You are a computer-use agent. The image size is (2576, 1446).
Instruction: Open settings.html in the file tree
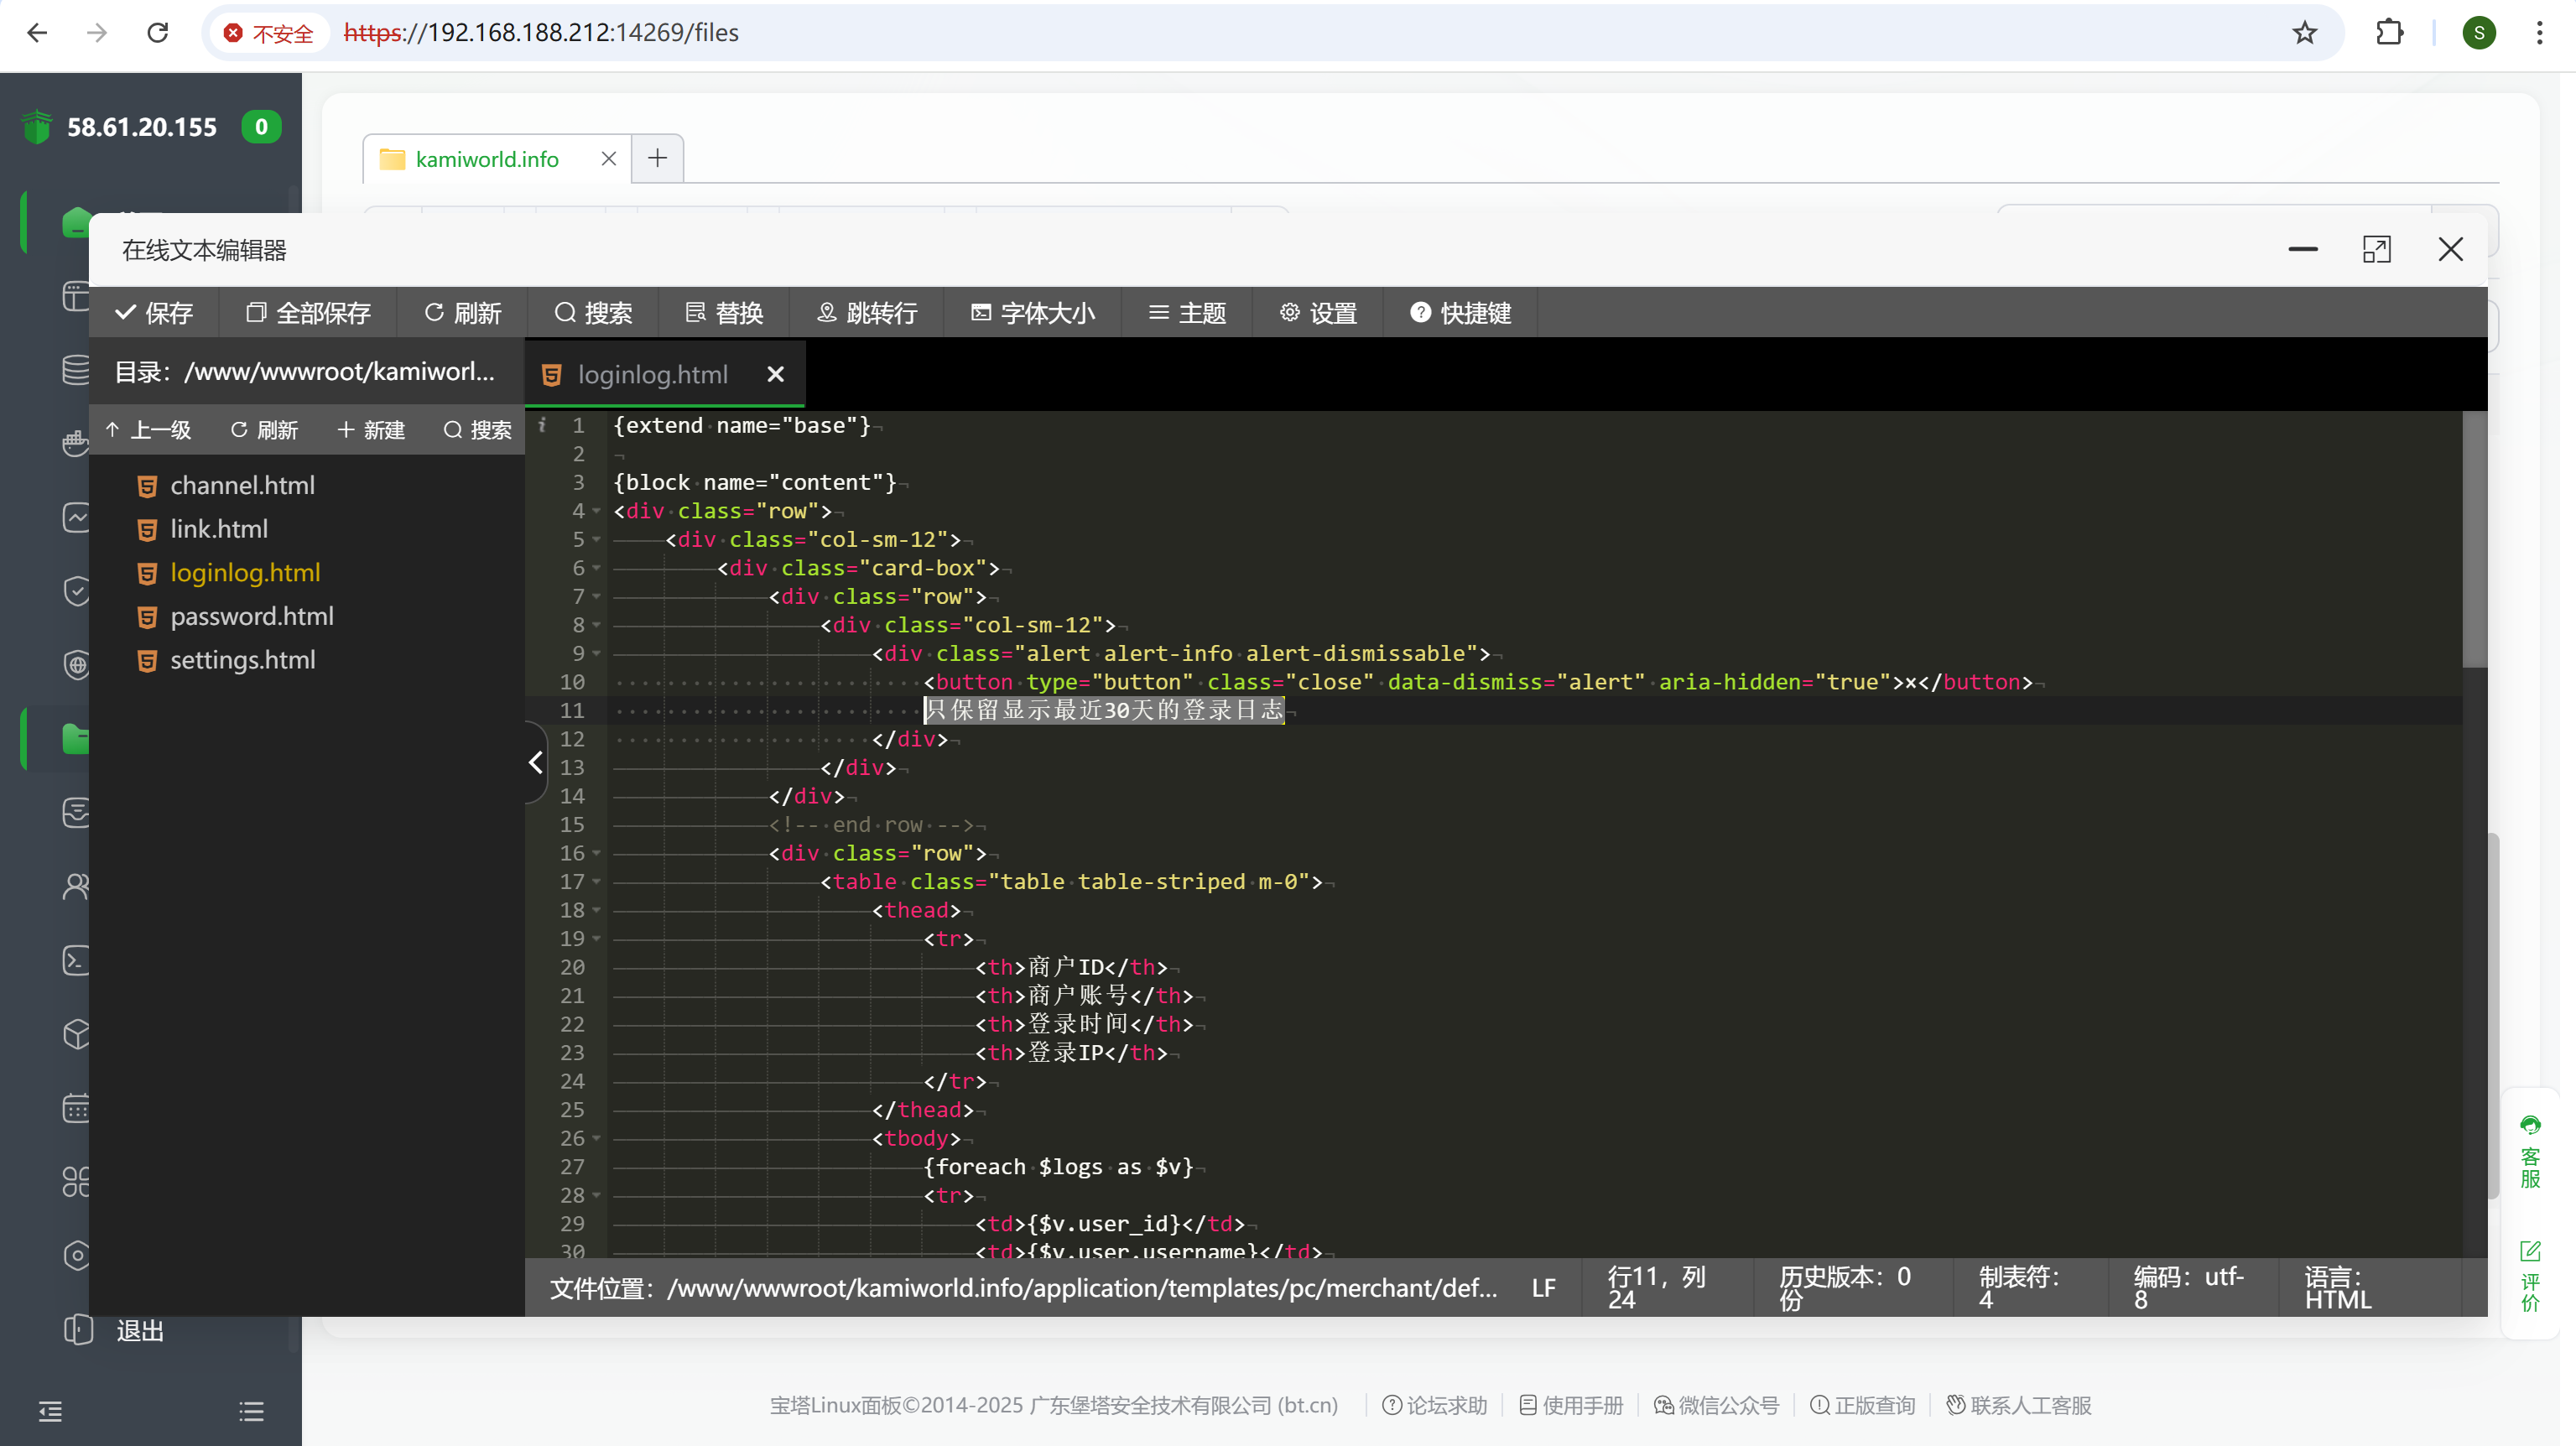(242, 660)
